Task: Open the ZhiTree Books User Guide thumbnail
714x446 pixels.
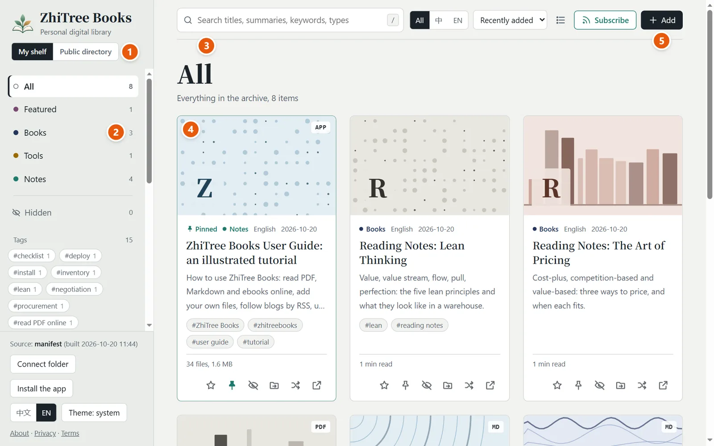Action: [x=257, y=165]
